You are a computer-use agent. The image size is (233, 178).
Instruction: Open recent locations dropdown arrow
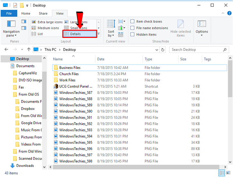22,50
